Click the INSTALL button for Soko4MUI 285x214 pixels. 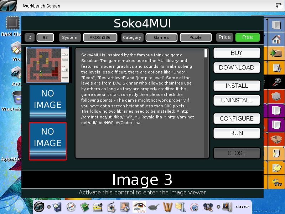click(x=237, y=86)
